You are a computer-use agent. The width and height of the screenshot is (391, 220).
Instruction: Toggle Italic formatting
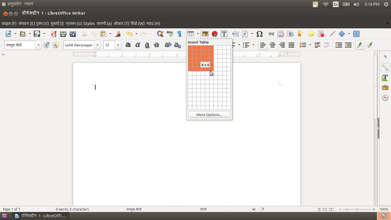click(x=138, y=45)
